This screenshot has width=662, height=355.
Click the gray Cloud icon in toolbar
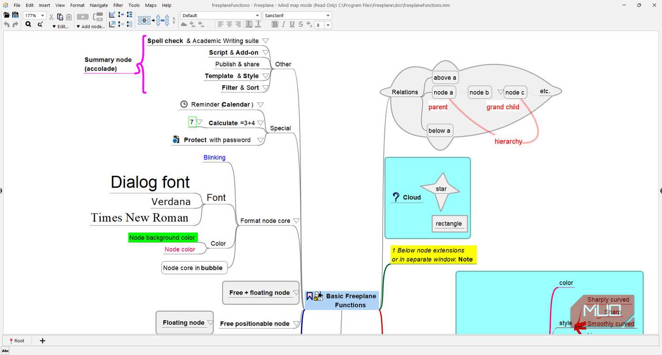coord(184,24)
